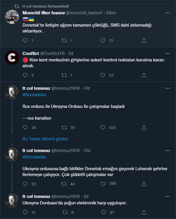Open more options menu on Conflict tweet

pos(168,54)
